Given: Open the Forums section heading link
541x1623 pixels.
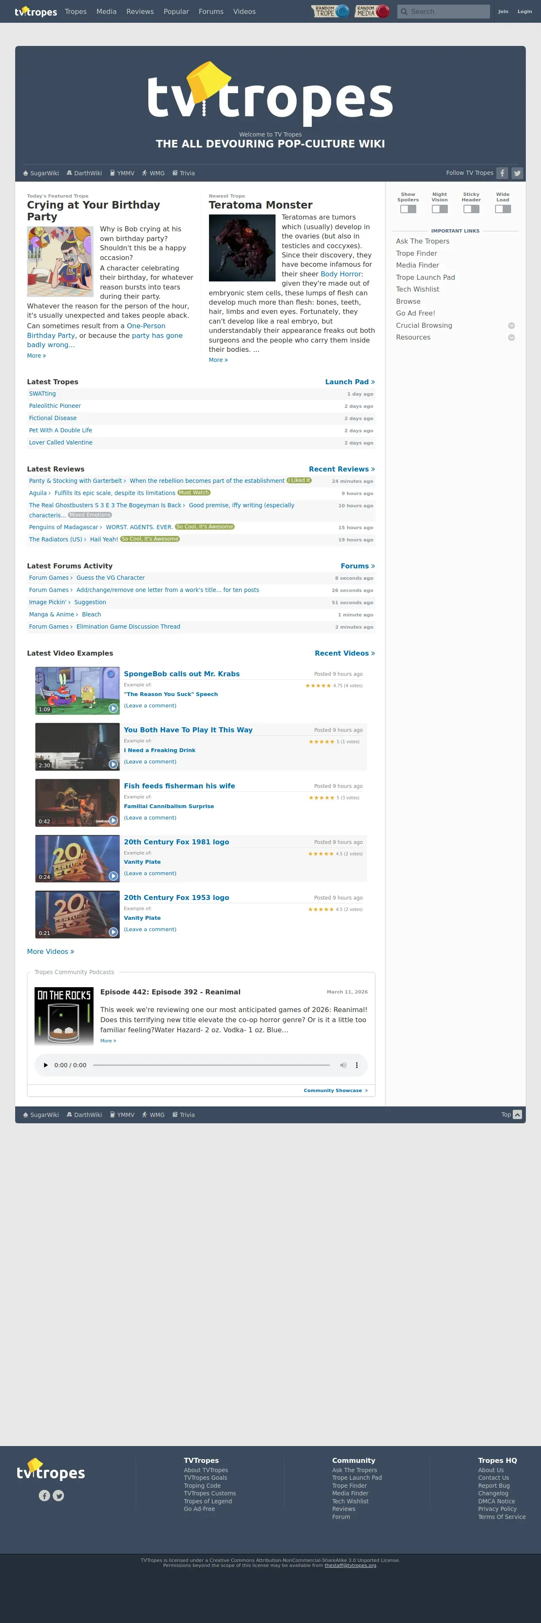Looking at the screenshot, I should click(x=358, y=566).
